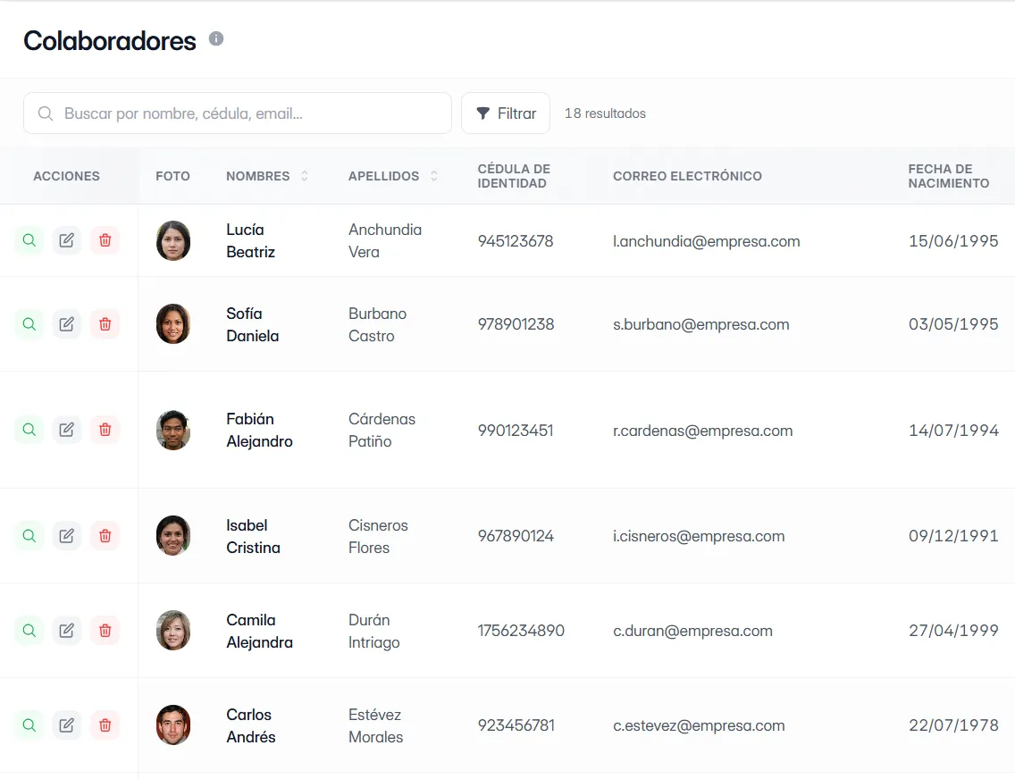Open Carlos Andrés's profile photo

pyautogui.click(x=173, y=725)
